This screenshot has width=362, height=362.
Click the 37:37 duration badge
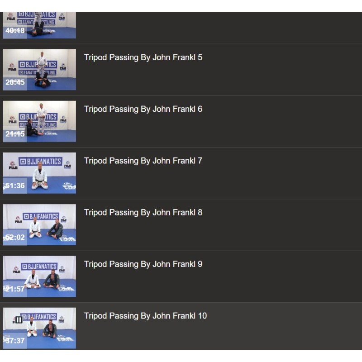pyautogui.click(x=15, y=341)
